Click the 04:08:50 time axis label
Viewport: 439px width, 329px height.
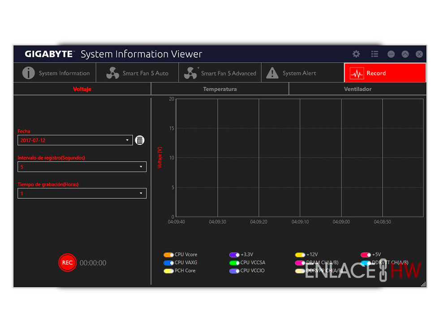click(x=383, y=222)
